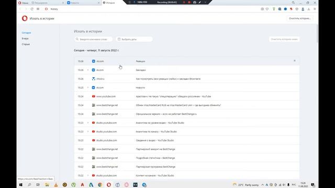Select Сегодня in the sidebar
335x188 pixels.
[26, 32]
